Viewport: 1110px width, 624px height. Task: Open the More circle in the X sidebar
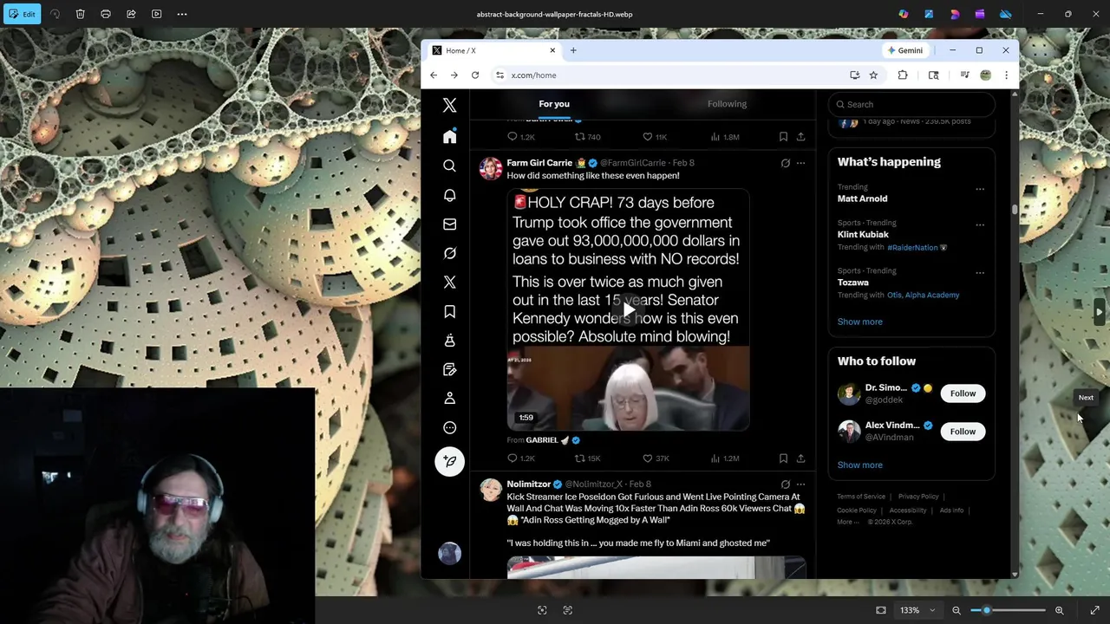[x=449, y=427]
